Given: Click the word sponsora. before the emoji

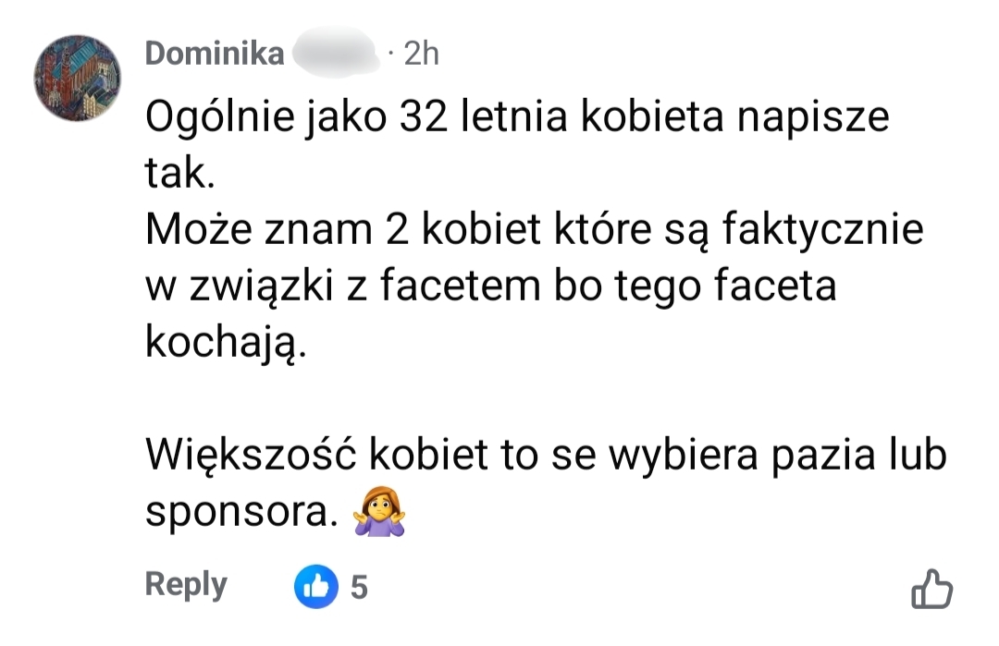Looking at the screenshot, I should tap(241, 512).
